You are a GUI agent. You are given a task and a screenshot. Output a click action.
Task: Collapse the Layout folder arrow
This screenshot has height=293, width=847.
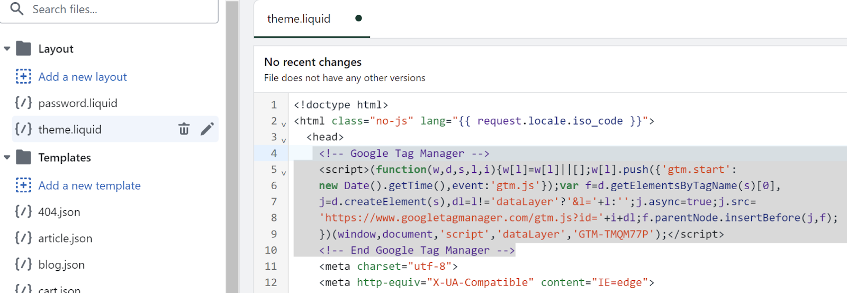pos(7,49)
